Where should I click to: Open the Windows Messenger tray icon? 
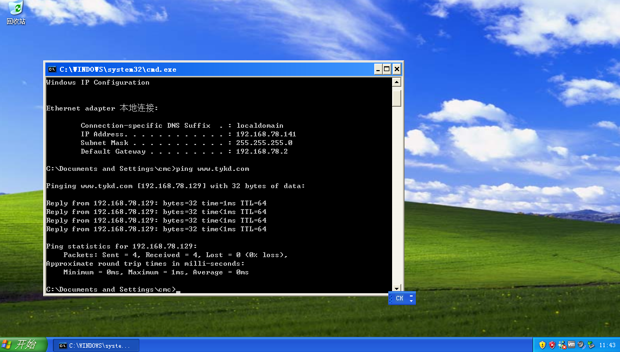click(562, 345)
